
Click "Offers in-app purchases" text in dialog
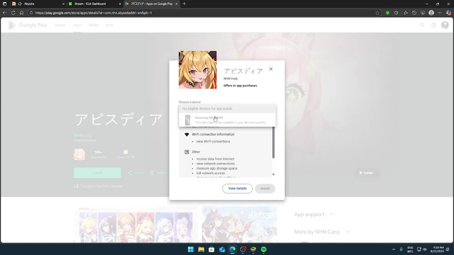point(240,86)
